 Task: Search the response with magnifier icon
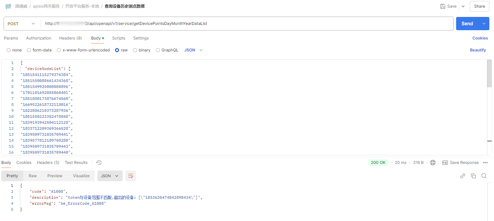(x=484, y=176)
